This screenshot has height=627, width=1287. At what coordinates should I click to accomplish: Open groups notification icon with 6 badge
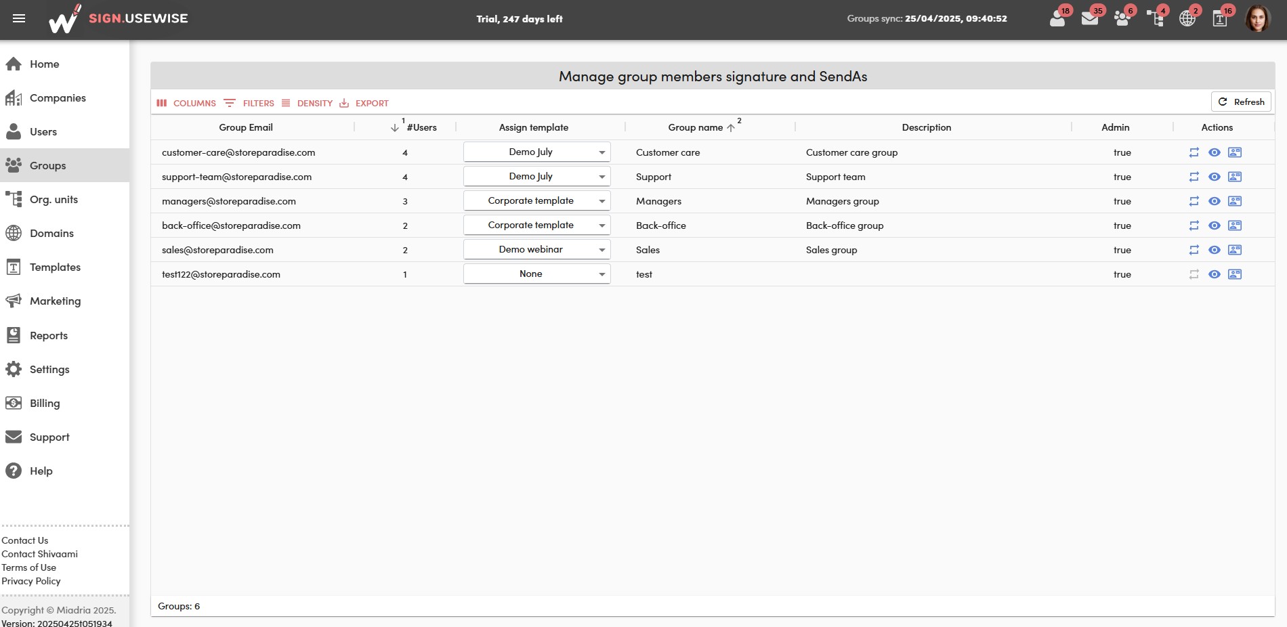coord(1123,18)
